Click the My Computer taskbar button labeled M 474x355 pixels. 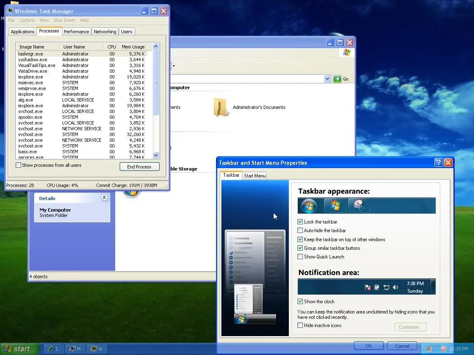click(75, 349)
